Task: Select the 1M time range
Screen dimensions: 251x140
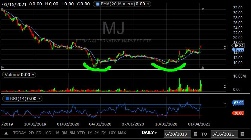Action: pos(56,133)
